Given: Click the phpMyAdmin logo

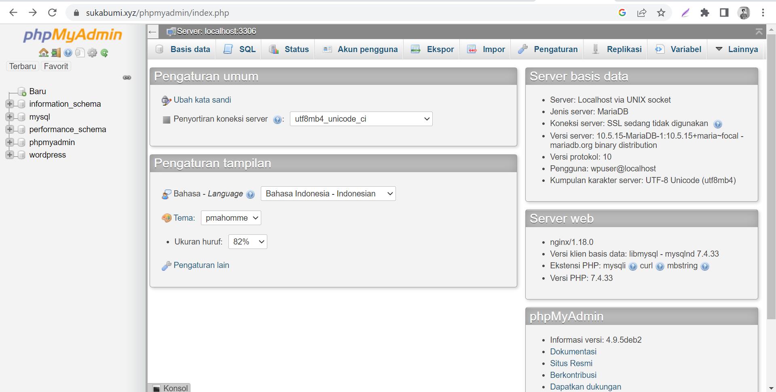Looking at the screenshot, I should pyautogui.click(x=72, y=35).
